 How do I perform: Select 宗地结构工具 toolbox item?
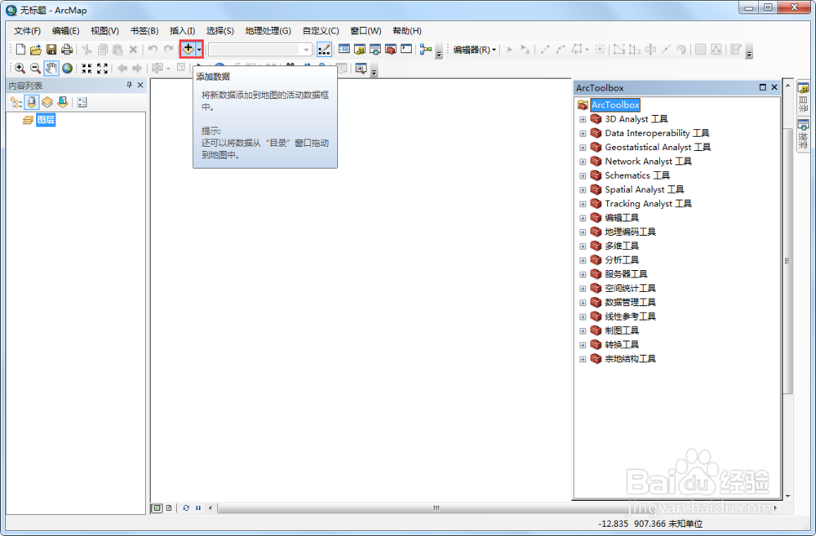[630, 358]
